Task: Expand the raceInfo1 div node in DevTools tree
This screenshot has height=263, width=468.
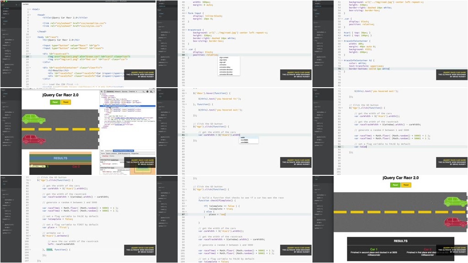Action: point(105,109)
